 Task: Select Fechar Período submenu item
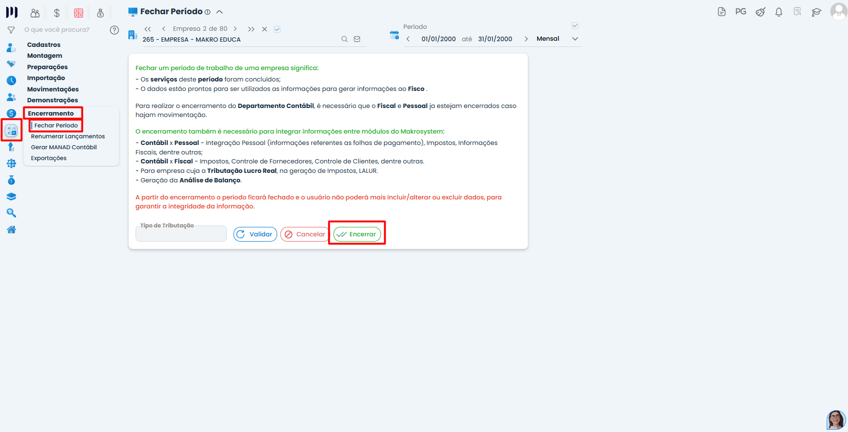coord(56,126)
